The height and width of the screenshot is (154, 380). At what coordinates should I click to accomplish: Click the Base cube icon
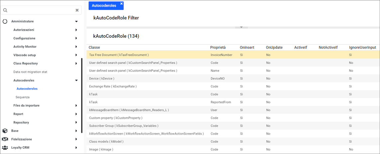coord(5,131)
